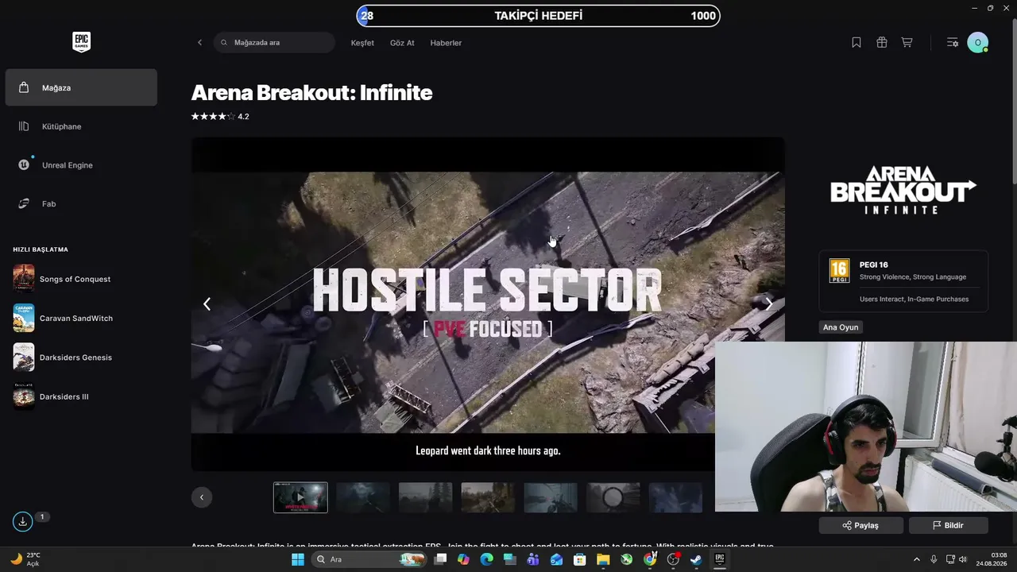This screenshot has height=572, width=1017.
Task: Select the first video thumbnail in the strip
Action: pos(300,497)
